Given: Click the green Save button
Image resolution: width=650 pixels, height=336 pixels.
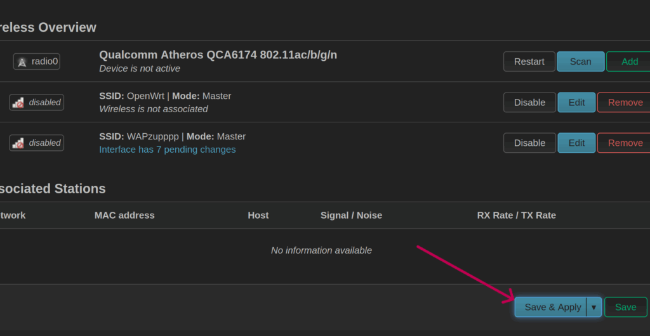Looking at the screenshot, I should [625, 307].
